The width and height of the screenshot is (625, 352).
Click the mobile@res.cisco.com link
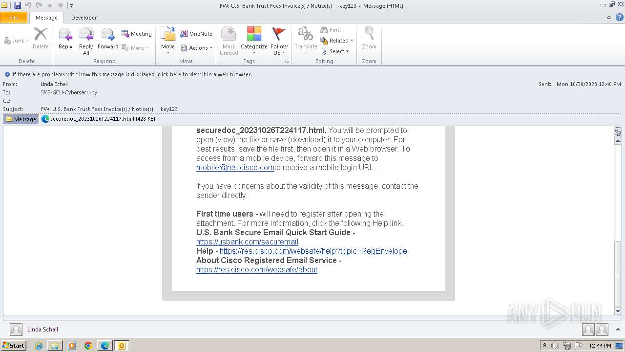tap(235, 167)
